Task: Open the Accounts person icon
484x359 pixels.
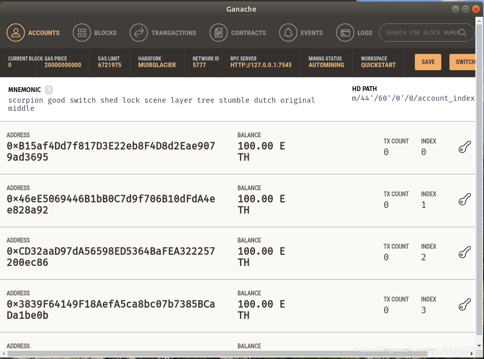Action: click(16, 33)
